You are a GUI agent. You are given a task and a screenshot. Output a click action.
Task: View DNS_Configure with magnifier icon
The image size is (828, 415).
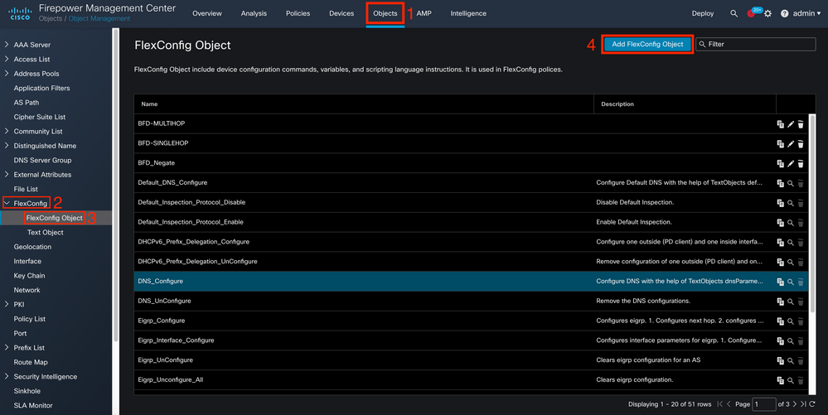tap(791, 282)
